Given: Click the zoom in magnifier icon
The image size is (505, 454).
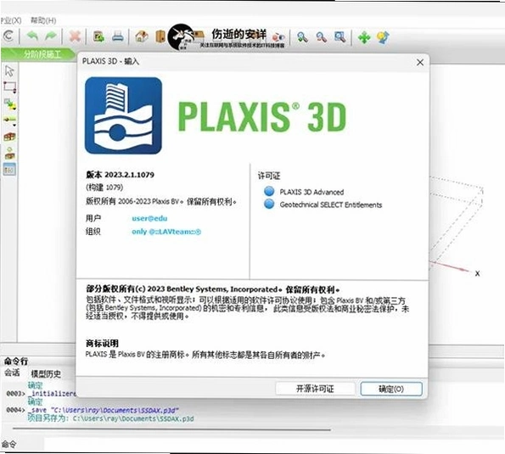Looking at the screenshot, I should pyautogui.click(x=302, y=37).
